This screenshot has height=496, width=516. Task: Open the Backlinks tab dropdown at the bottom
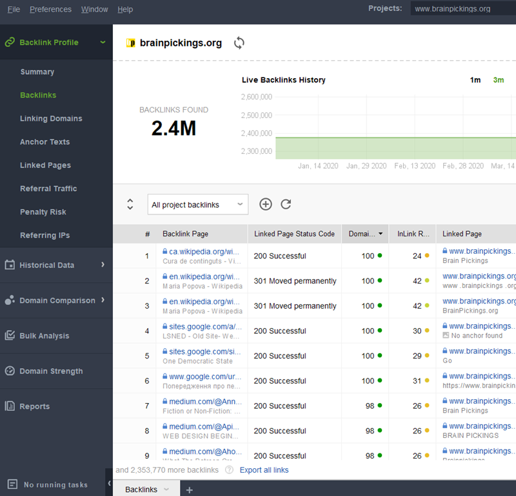click(x=166, y=489)
